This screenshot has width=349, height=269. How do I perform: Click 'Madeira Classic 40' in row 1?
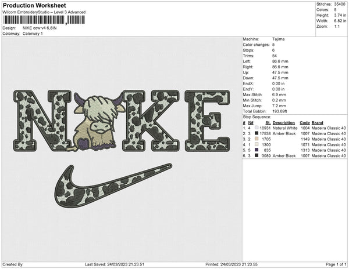(329, 128)
